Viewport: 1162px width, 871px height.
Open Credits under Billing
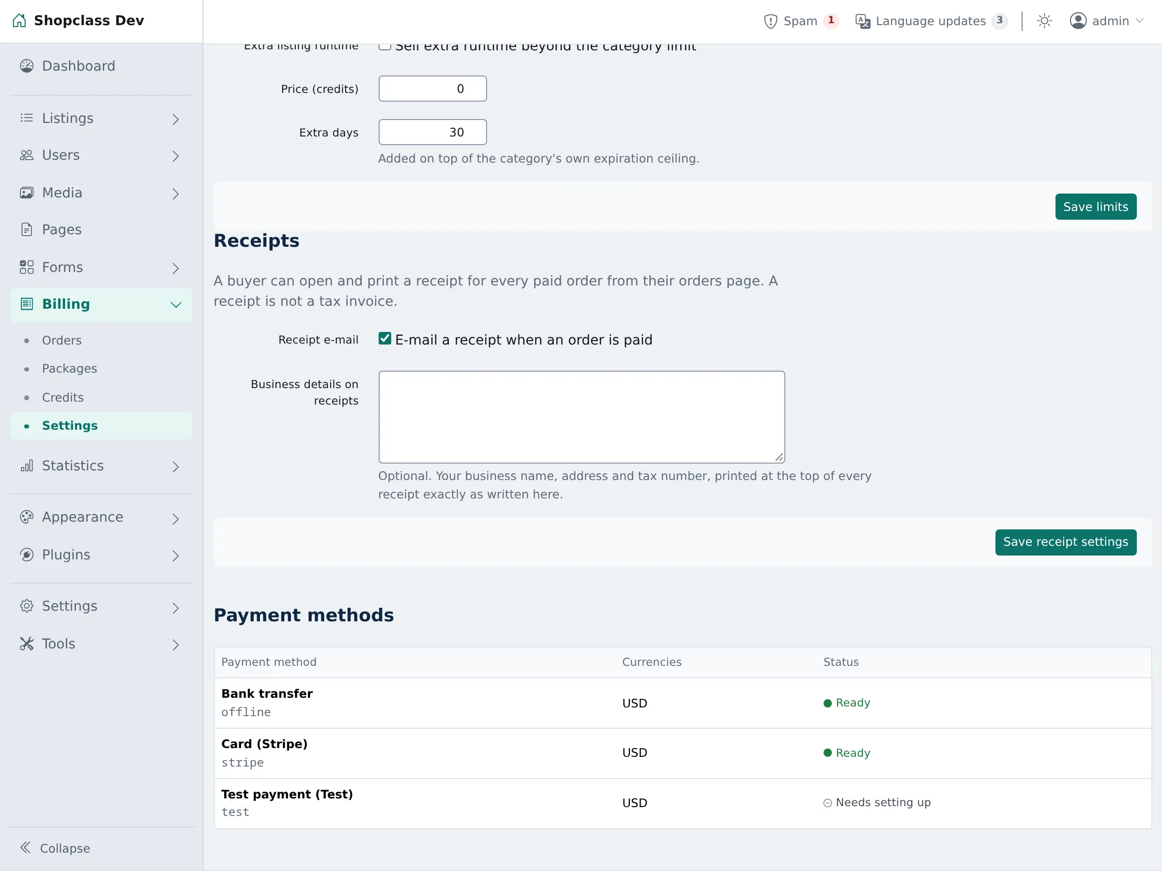click(x=63, y=397)
